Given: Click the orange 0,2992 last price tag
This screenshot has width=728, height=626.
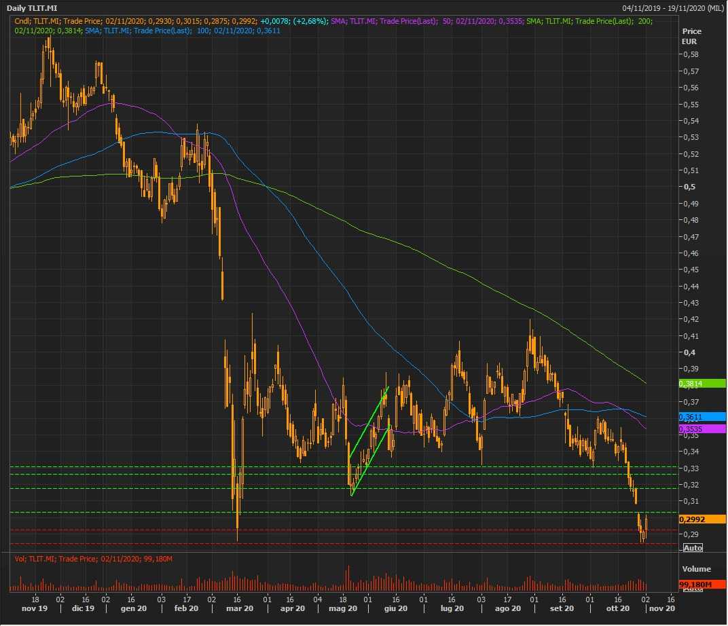Looking at the screenshot, I should pyautogui.click(x=702, y=519).
